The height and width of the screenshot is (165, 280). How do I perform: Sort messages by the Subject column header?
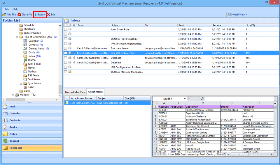click(127, 25)
